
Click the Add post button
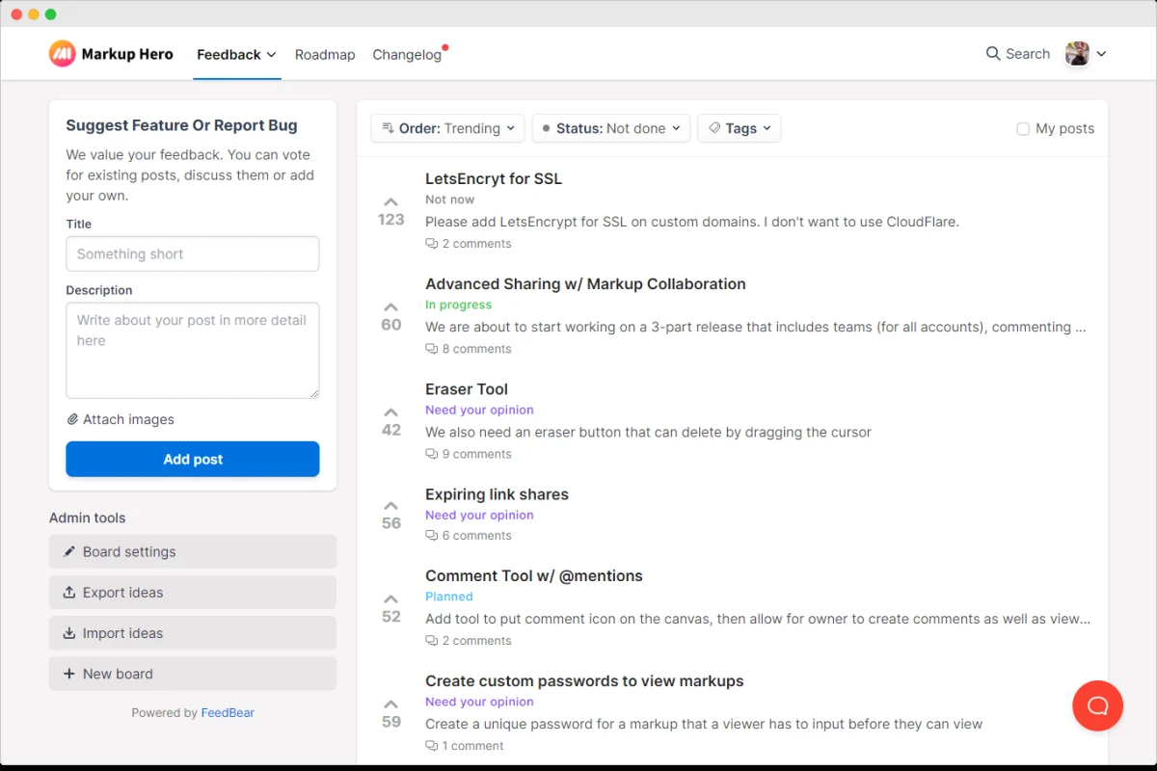[193, 459]
